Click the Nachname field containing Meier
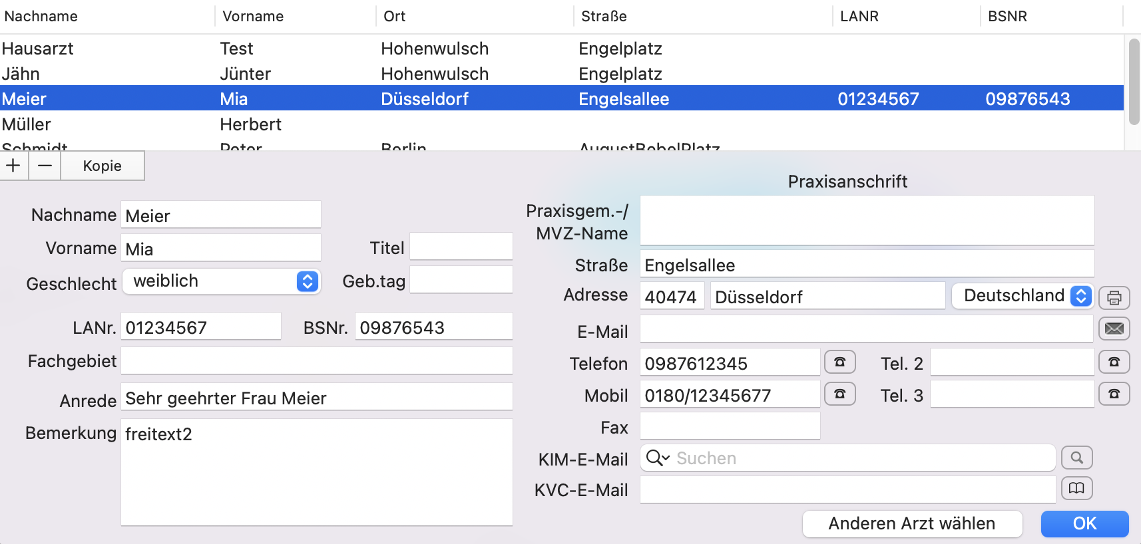 coord(221,215)
